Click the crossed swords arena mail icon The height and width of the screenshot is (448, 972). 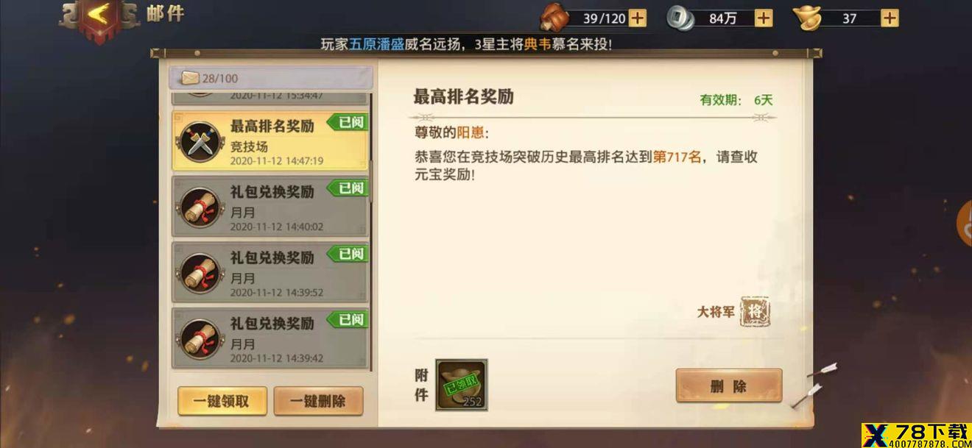pos(200,141)
